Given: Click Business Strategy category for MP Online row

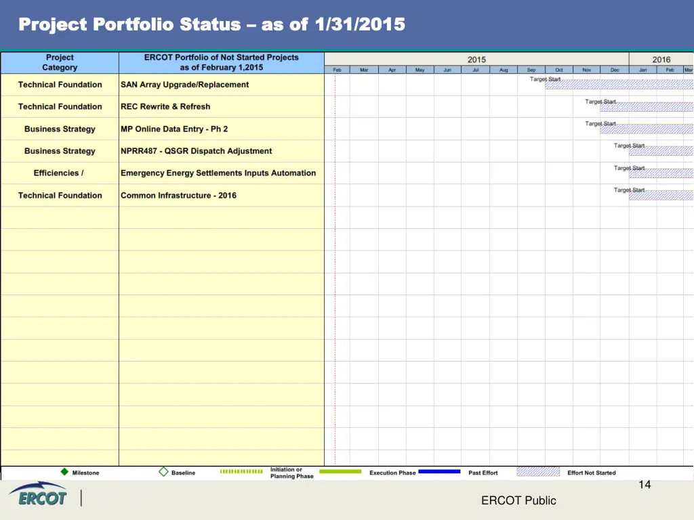Looking at the screenshot, I should [x=60, y=129].
